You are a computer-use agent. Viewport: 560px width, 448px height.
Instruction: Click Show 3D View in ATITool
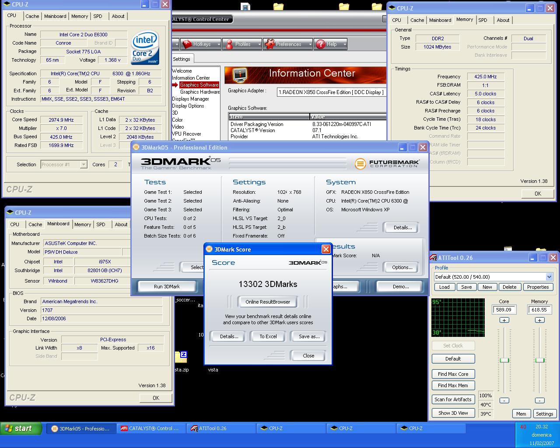pos(453,413)
